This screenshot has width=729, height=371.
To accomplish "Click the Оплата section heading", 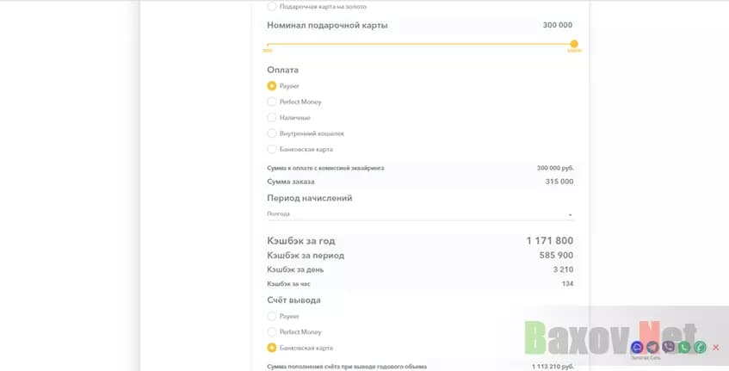I will click(282, 71).
